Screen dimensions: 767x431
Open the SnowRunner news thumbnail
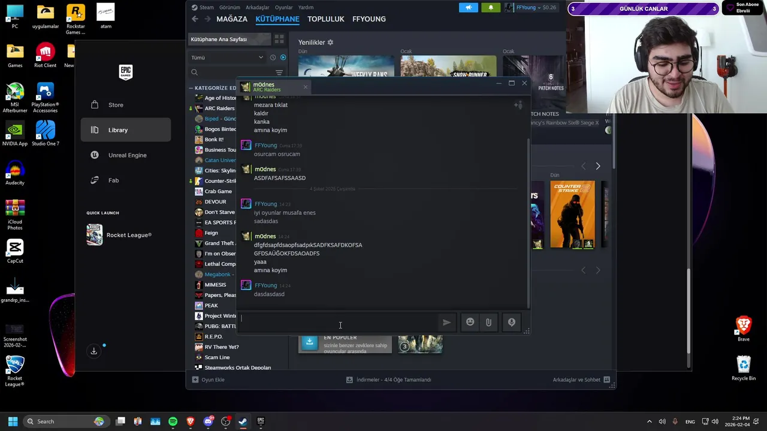click(x=448, y=66)
